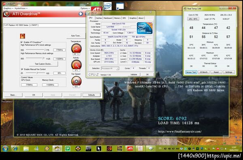This screenshot has width=243, height=160.
Task: Click the Intel Core i5 logo in CPU-Z
Action: coord(145,28)
